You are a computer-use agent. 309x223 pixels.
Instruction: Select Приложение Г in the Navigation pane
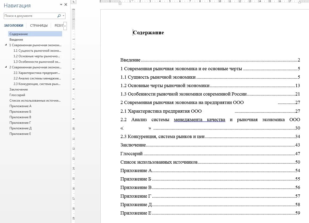pyautogui.click(x=20, y=122)
